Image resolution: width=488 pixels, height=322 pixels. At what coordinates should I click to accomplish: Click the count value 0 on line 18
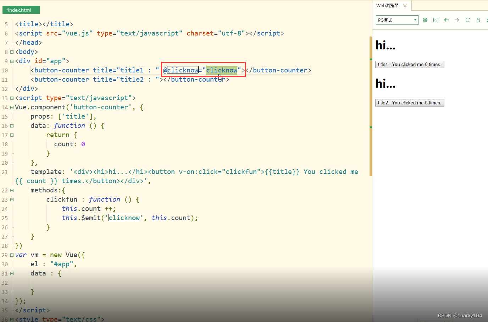pos(83,144)
